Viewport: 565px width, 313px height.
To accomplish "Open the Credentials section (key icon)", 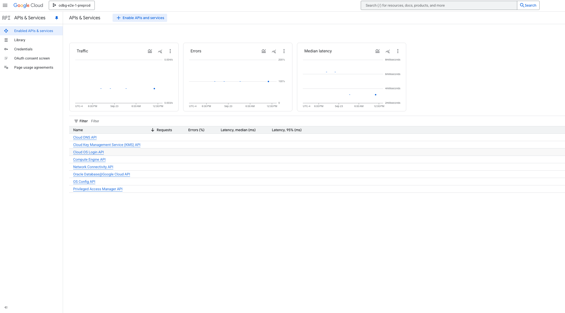I will (x=23, y=49).
